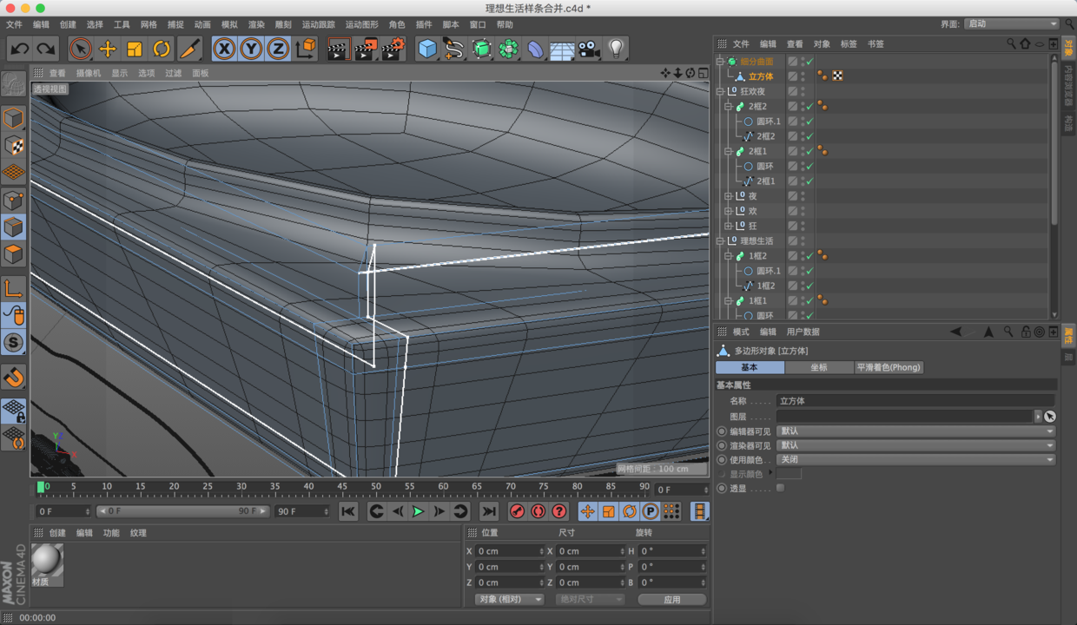The width and height of the screenshot is (1077, 625).
Task: Open the 文件 menu in menu bar
Action: click(15, 24)
